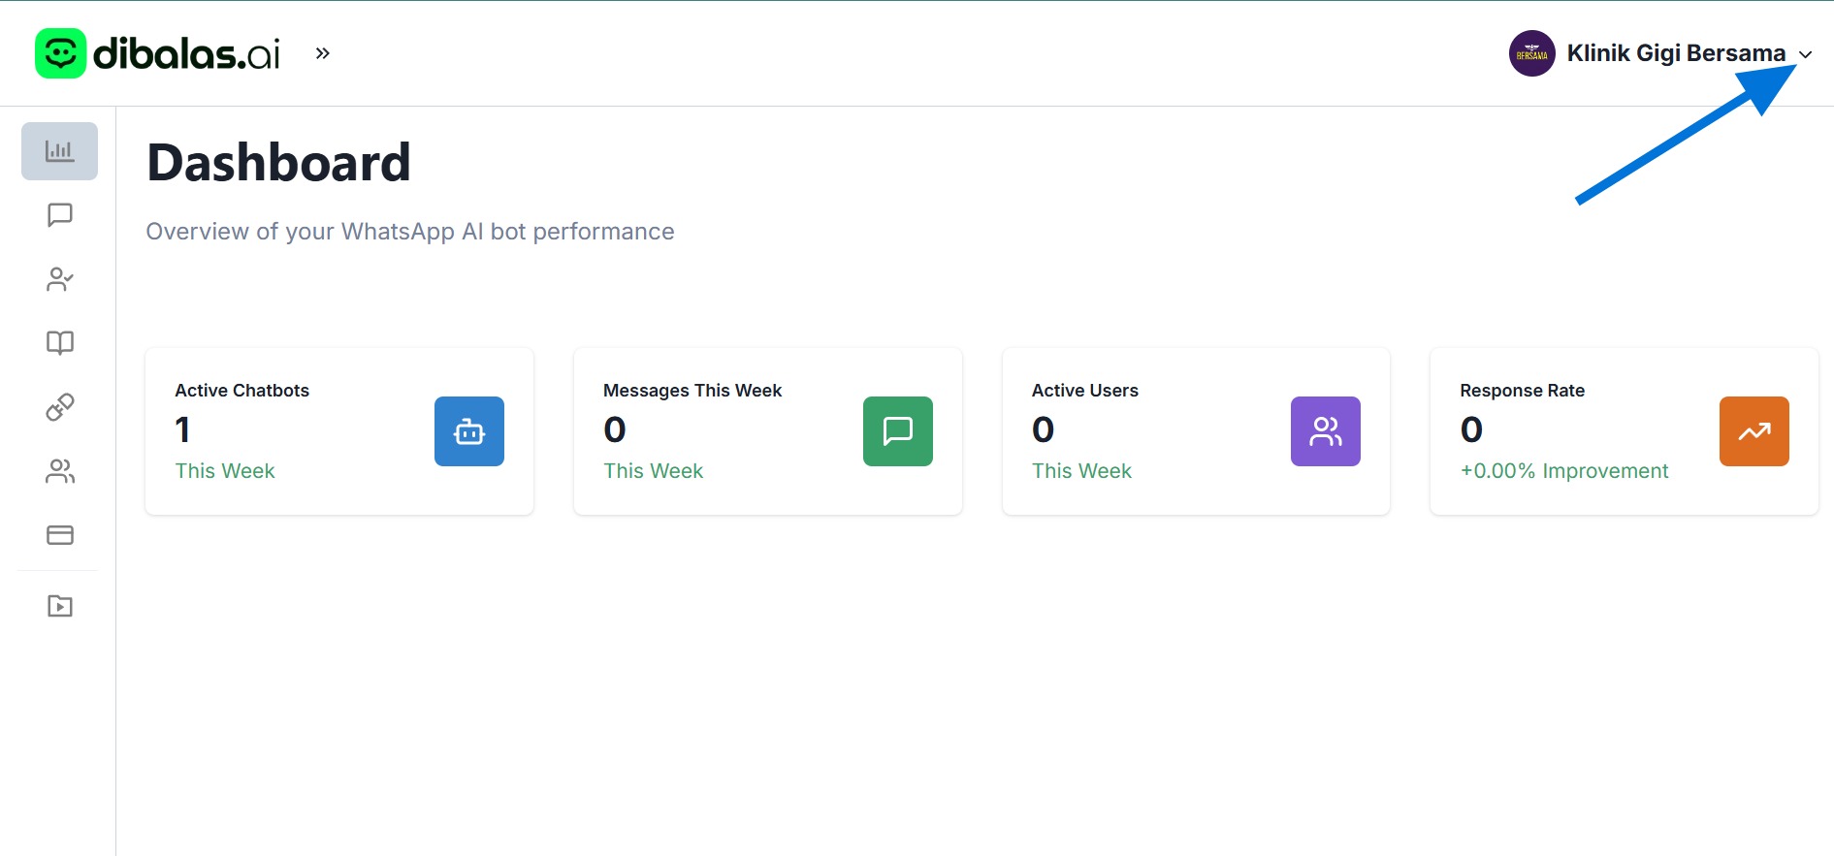
Task: Click the green message bubble icon
Action: [x=898, y=431]
